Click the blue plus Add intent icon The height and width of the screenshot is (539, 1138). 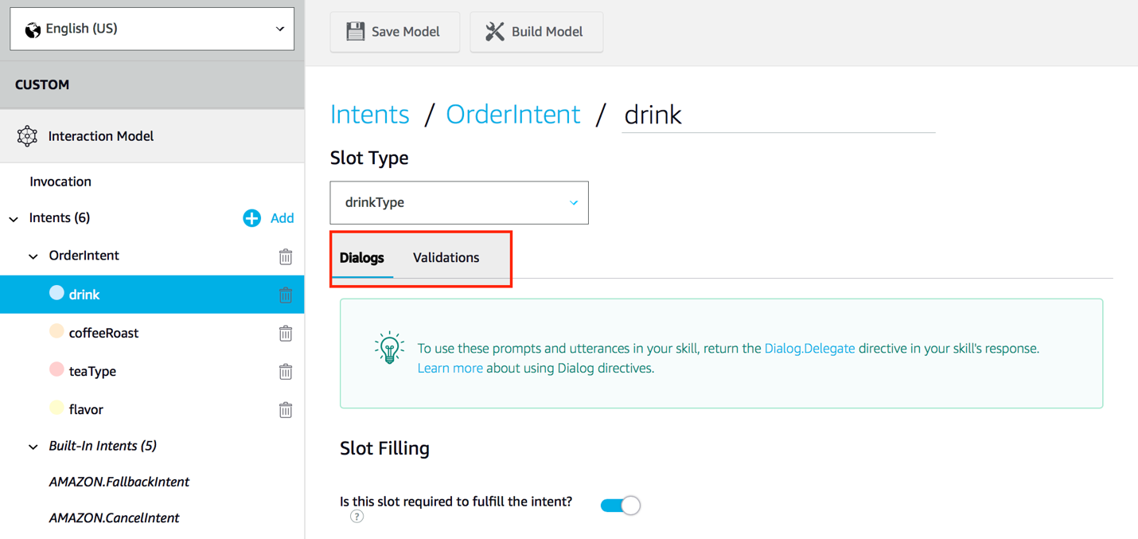coord(252,218)
